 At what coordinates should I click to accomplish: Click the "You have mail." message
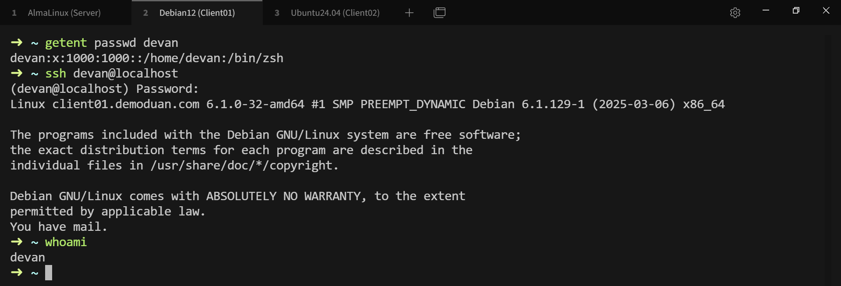58,227
